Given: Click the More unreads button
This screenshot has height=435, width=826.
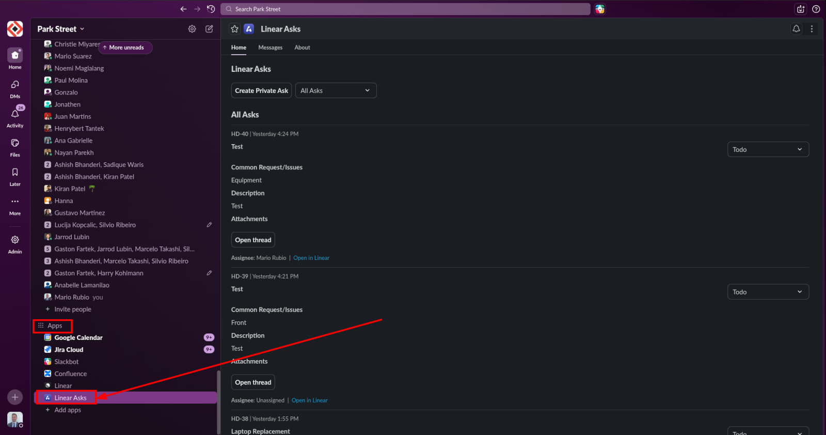Looking at the screenshot, I should tap(125, 48).
